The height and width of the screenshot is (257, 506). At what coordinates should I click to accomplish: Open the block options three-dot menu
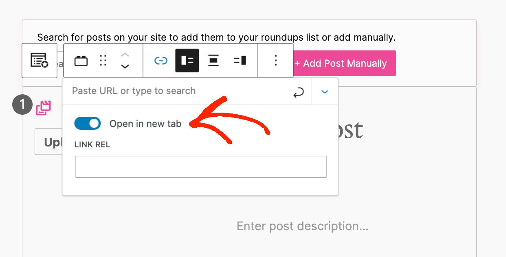[275, 60]
